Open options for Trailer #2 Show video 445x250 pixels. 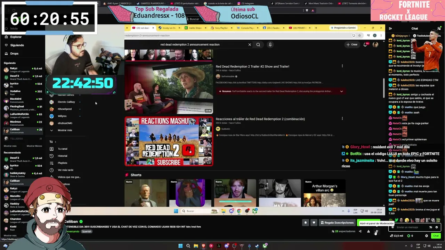342,66
